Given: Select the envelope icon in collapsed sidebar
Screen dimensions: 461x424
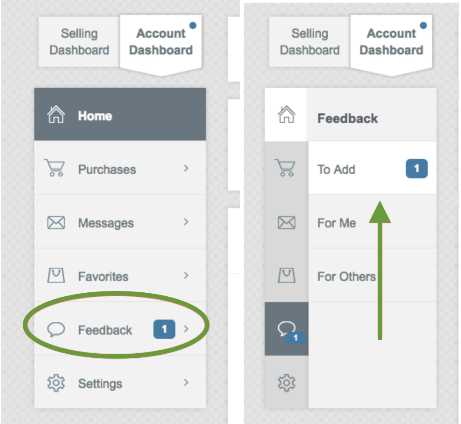Looking at the screenshot, I should click(x=286, y=223).
